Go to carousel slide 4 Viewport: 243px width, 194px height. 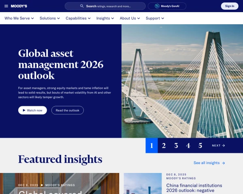pos(188,145)
